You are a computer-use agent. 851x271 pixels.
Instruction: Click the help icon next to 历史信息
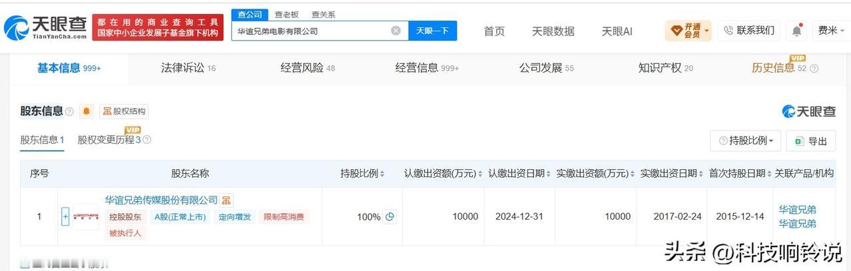click(814, 68)
